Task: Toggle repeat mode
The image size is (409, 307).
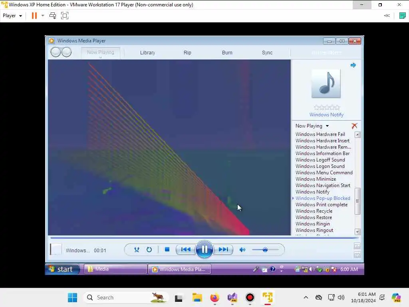Action: [149, 250]
